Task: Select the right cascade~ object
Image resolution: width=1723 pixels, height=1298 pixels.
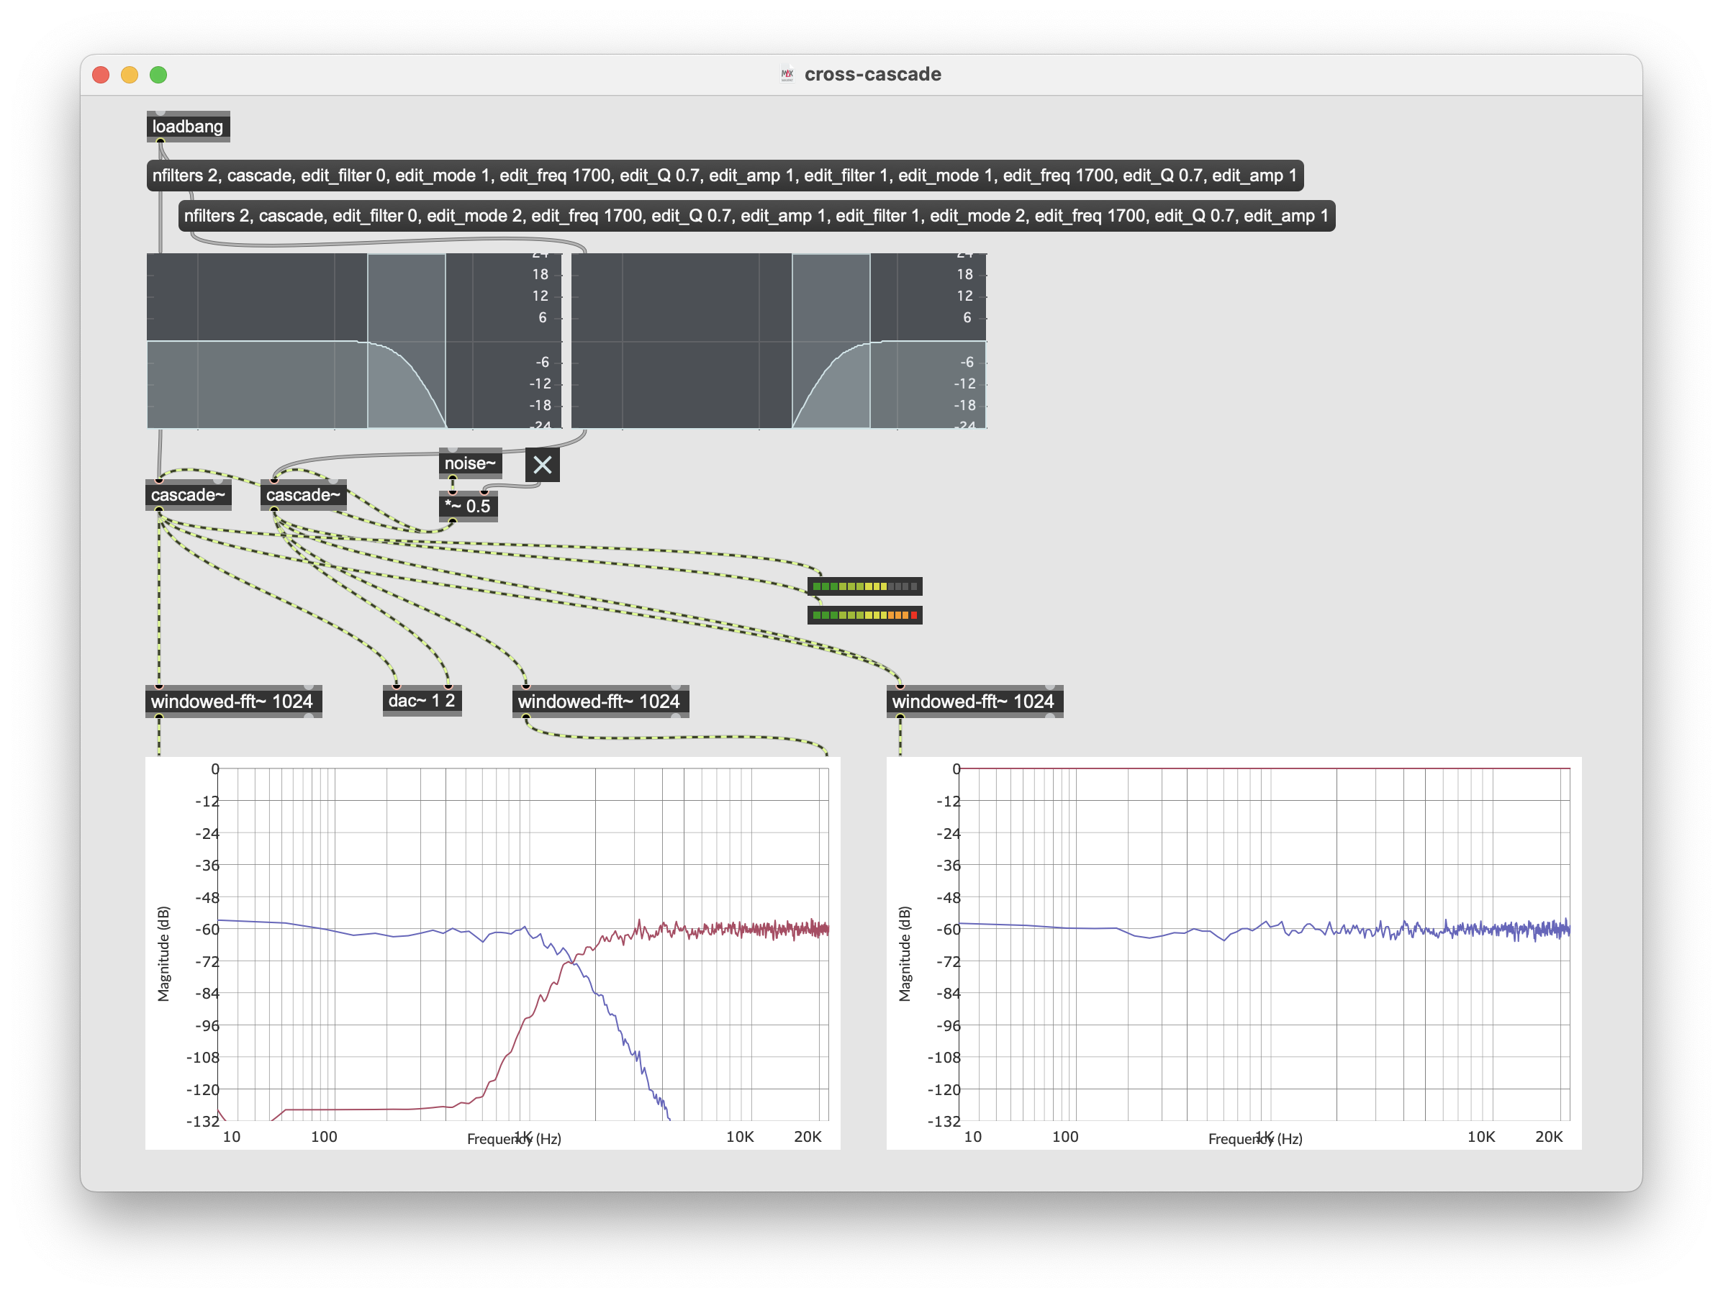Action: (x=303, y=495)
